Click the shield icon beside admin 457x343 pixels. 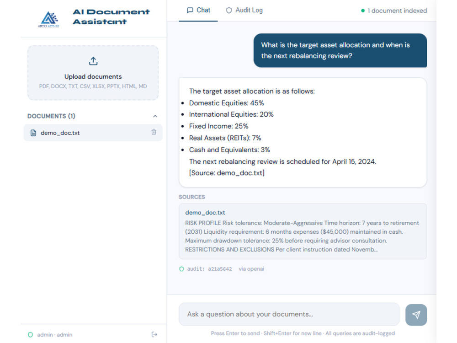pos(30,335)
